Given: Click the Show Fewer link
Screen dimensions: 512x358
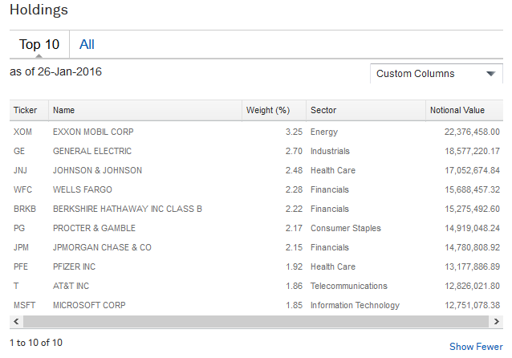Looking at the screenshot, I should (476, 347).
